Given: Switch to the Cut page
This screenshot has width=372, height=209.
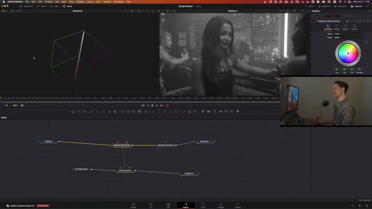Looking at the screenshot, I should (x=151, y=206).
